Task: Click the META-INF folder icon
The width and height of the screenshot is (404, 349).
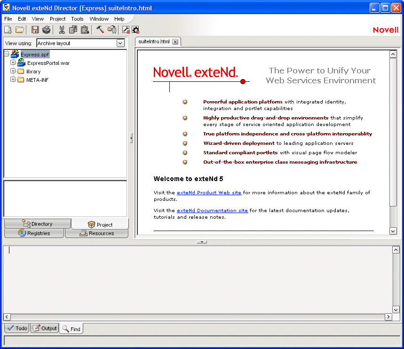Action: click(x=21, y=79)
